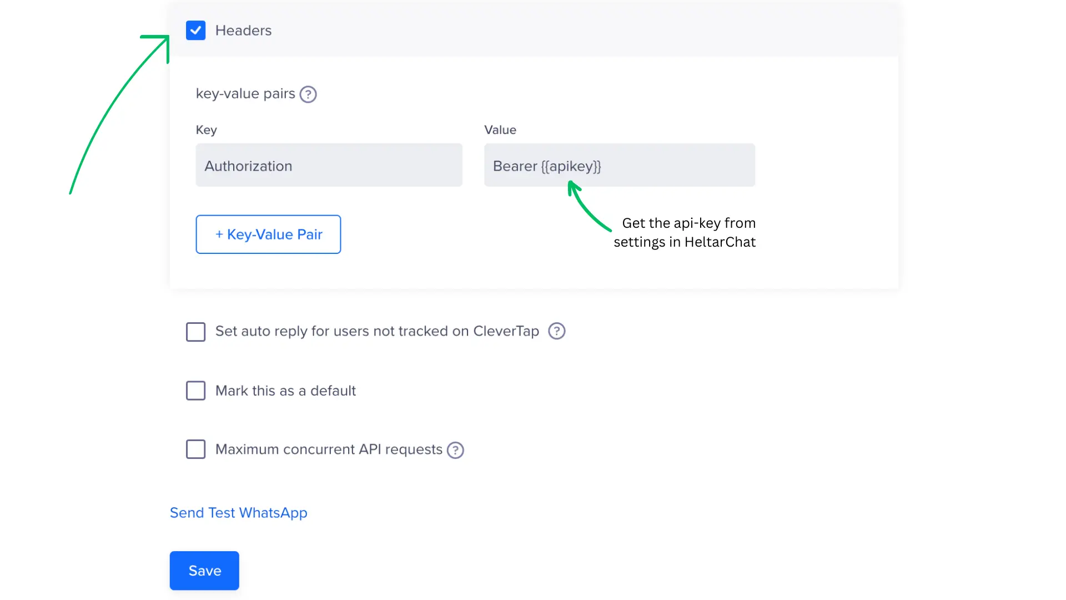The height and width of the screenshot is (600, 1066).
Task: Click the Headers label text
Action: point(243,31)
